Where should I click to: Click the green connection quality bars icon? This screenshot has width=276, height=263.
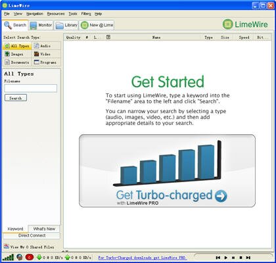pyautogui.click(x=9, y=257)
